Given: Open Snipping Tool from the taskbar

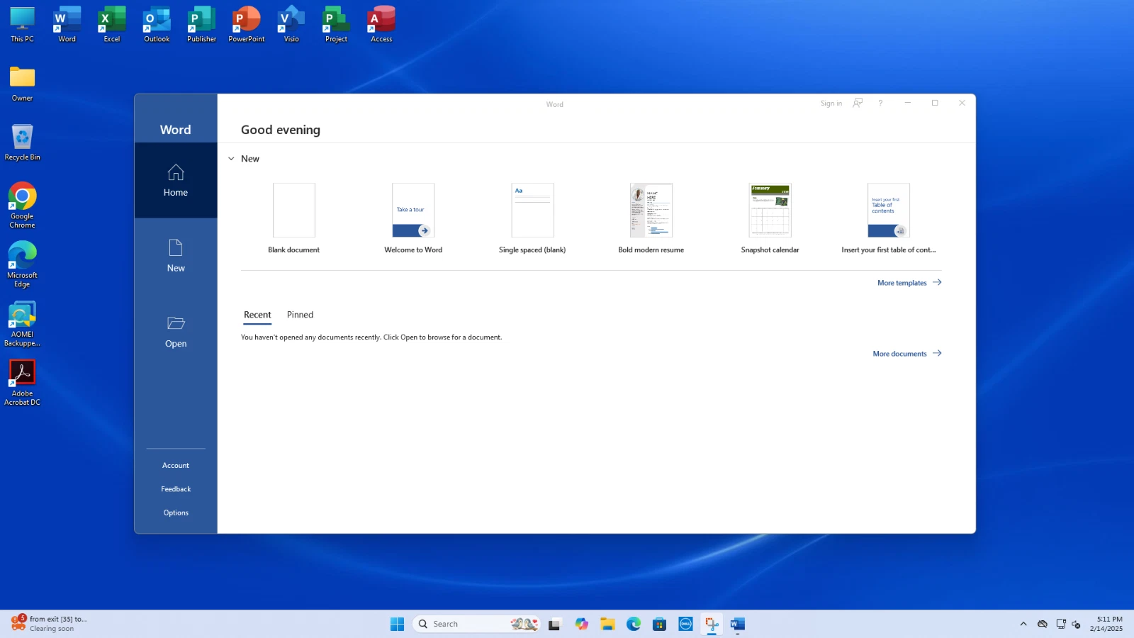Looking at the screenshot, I should pos(712,624).
